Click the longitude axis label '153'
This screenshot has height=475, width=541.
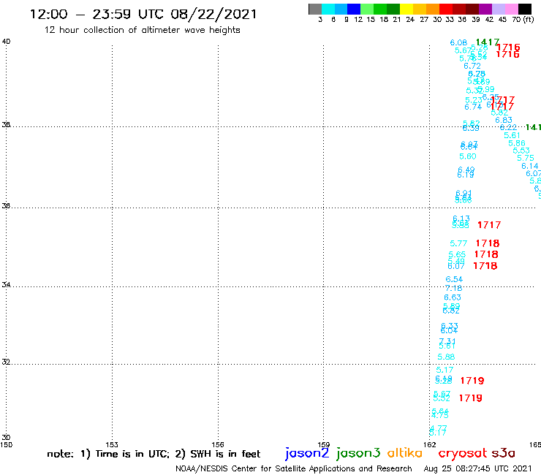(x=112, y=444)
